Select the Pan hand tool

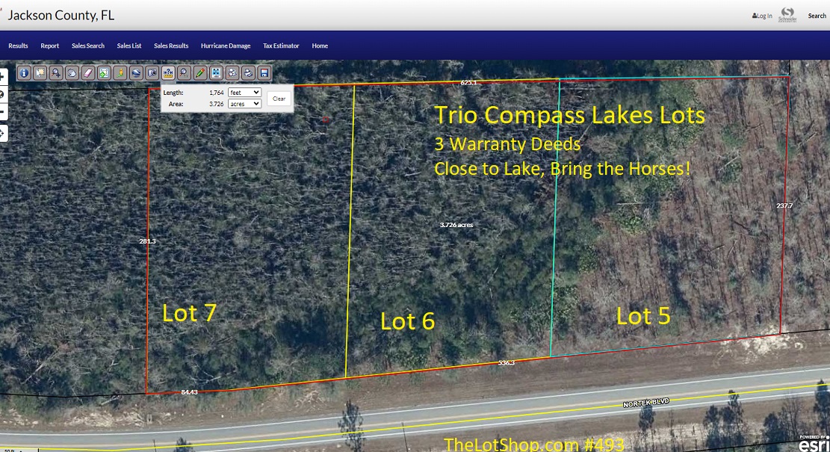tap(72, 73)
